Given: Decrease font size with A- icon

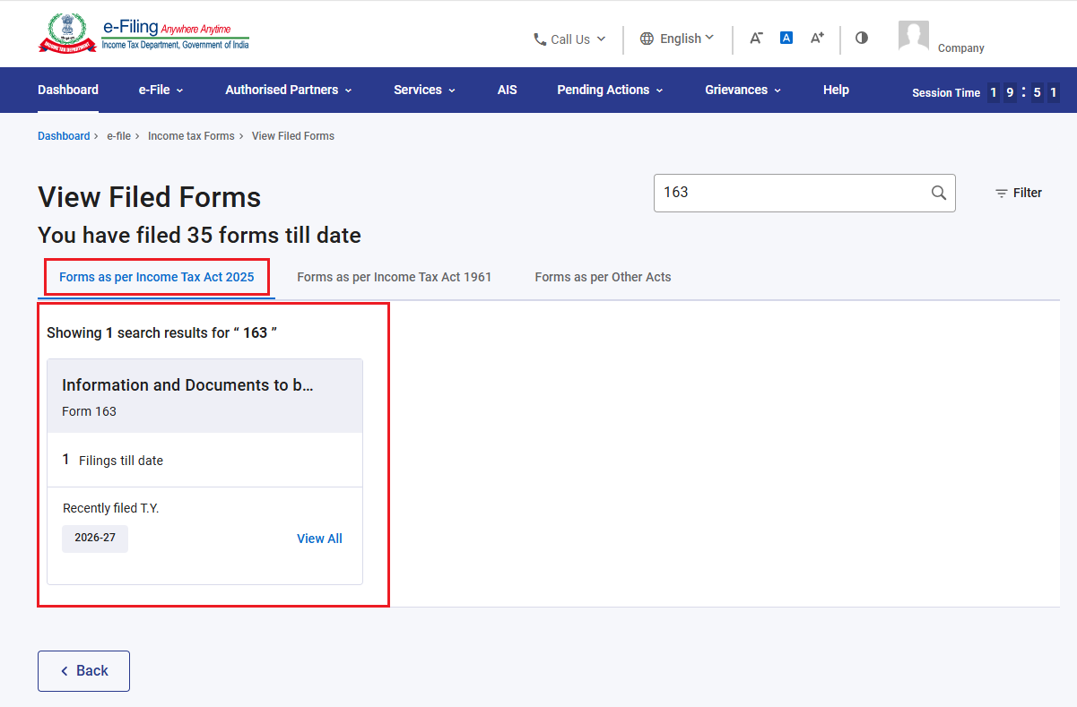Looking at the screenshot, I should 756,38.
